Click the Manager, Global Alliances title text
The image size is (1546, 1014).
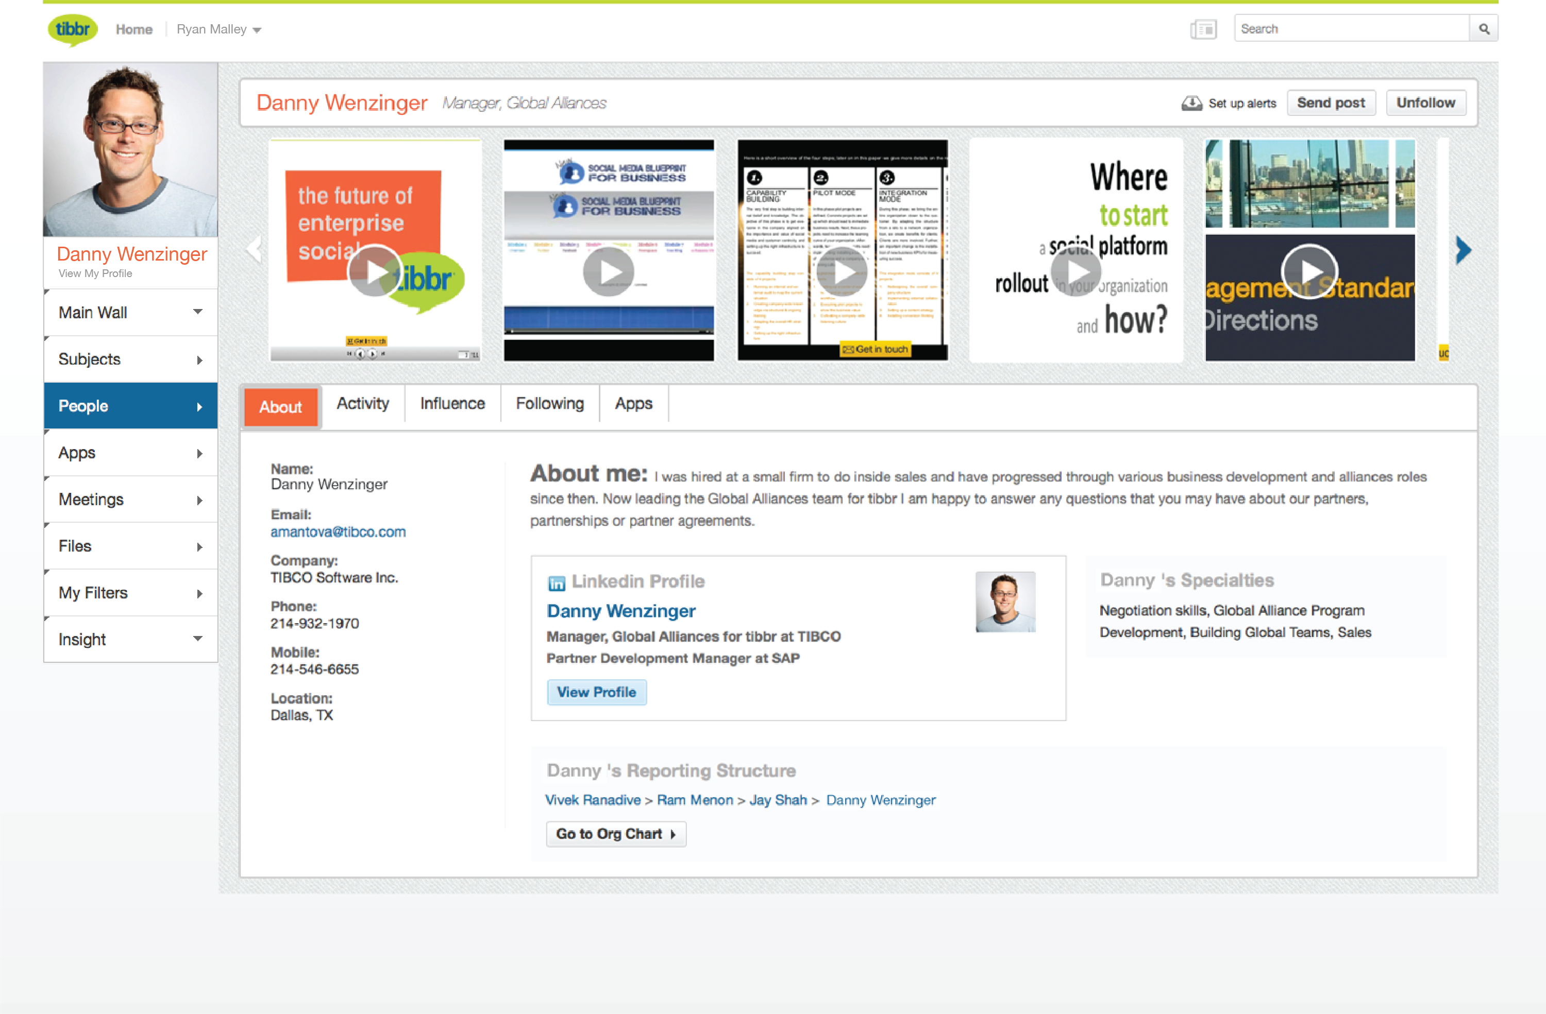click(524, 103)
